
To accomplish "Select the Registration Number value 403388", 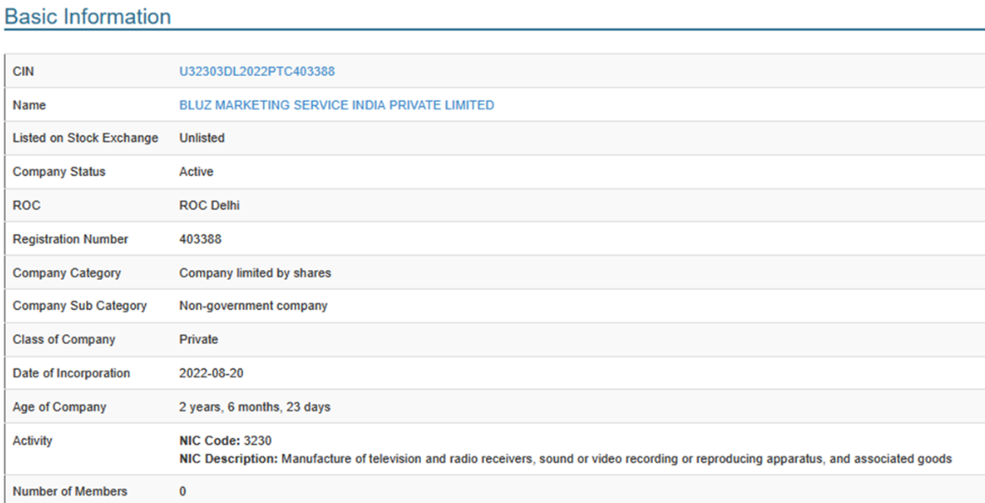I will click(x=201, y=239).
